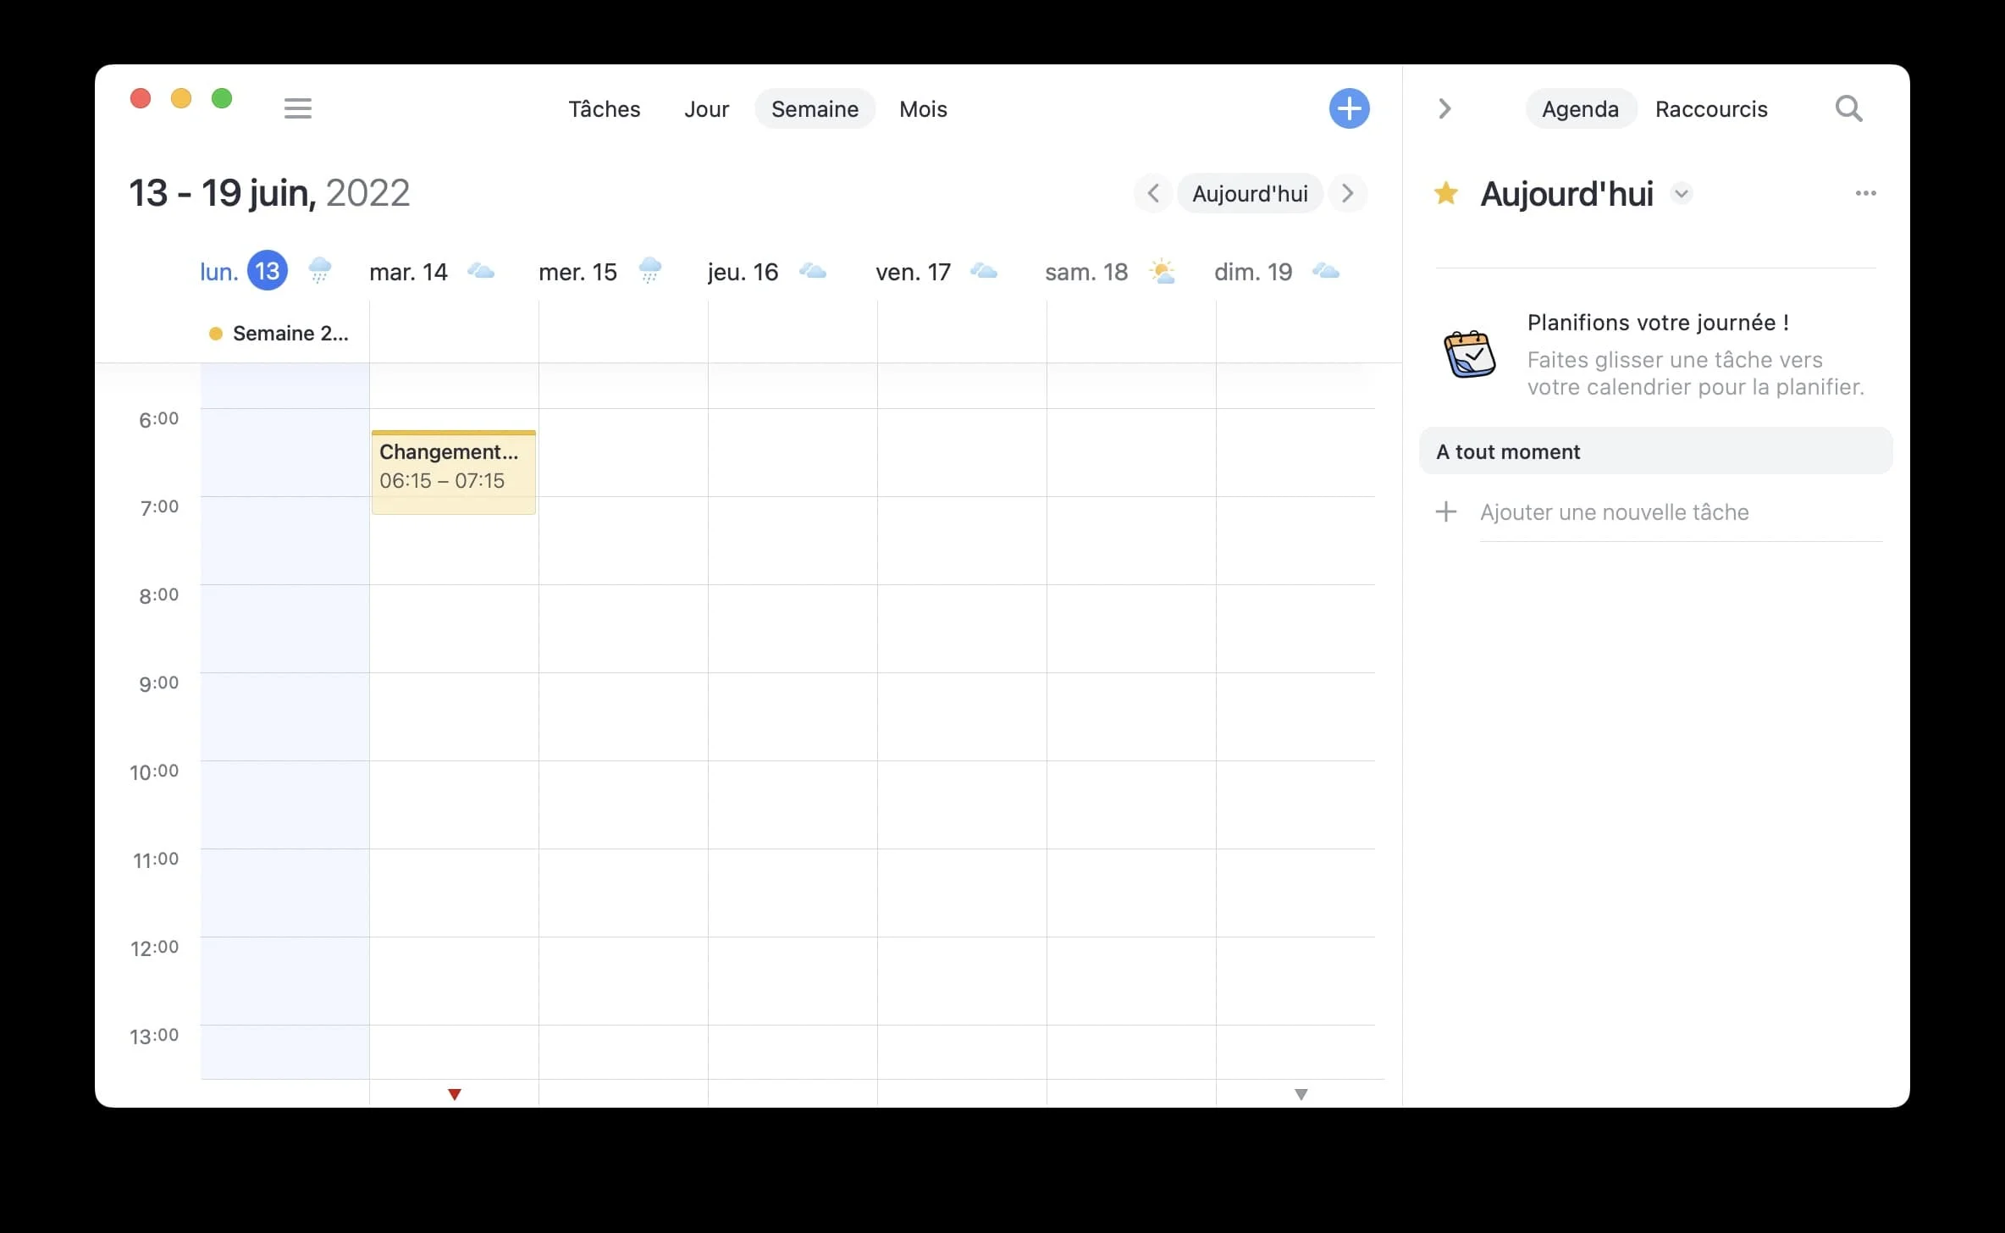This screenshot has height=1233, width=2005.
Task: Open the Raccourcis tab
Action: coord(1711,108)
